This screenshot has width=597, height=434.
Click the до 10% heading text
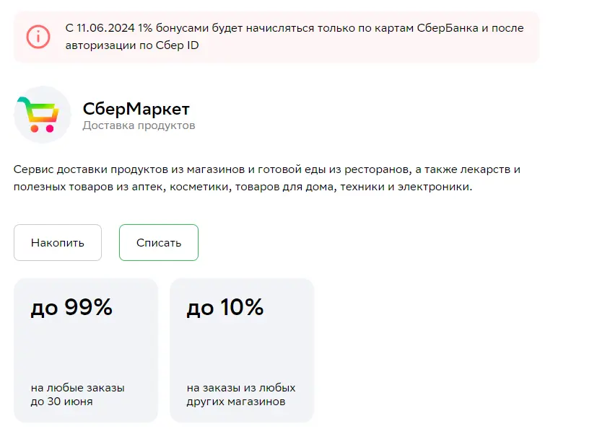click(x=225, y=307)
